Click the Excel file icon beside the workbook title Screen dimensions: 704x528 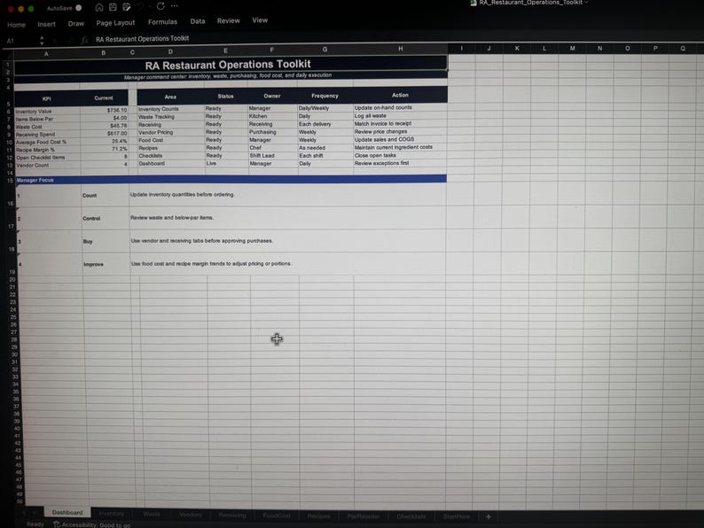[x=473, y=3]
